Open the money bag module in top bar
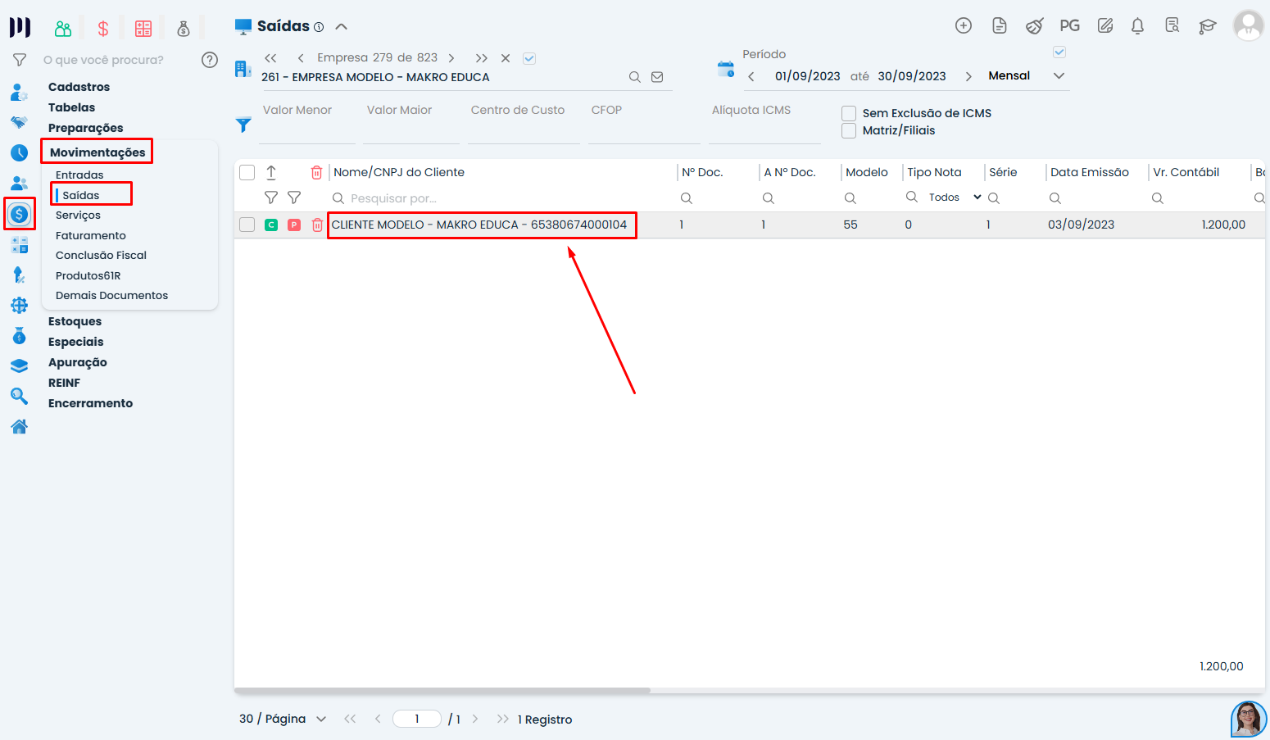The height and width of the screenshot is (740, 1270). tap(184, 29)
